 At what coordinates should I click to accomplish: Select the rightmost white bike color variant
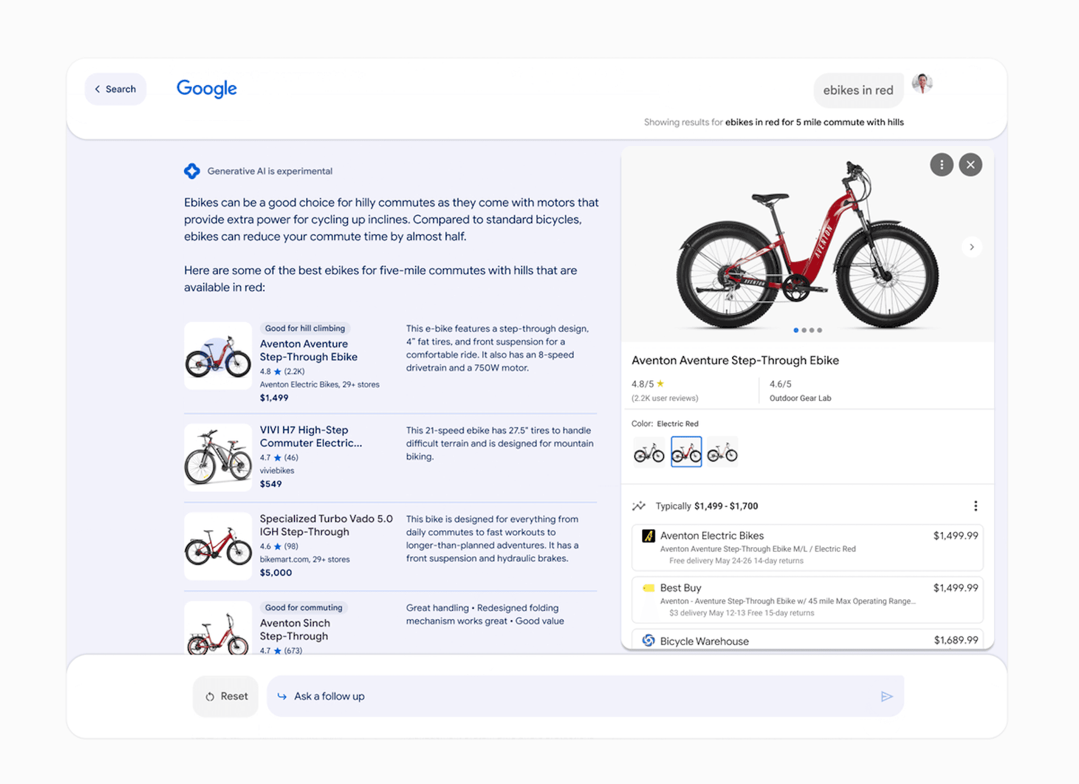coord(722,451)
